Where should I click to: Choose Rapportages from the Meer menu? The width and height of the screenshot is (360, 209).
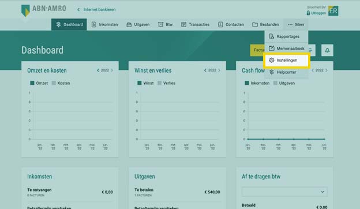(x=286, y=36)
